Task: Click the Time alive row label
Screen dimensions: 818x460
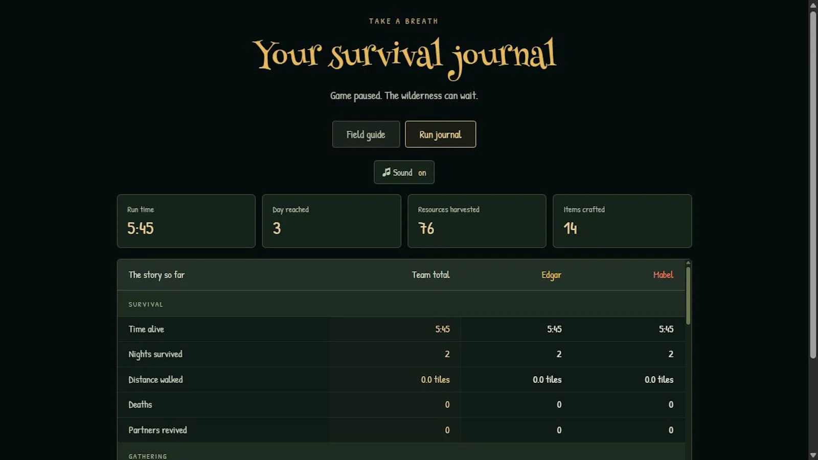Action: pyautogui.click(x=146, y=329)
